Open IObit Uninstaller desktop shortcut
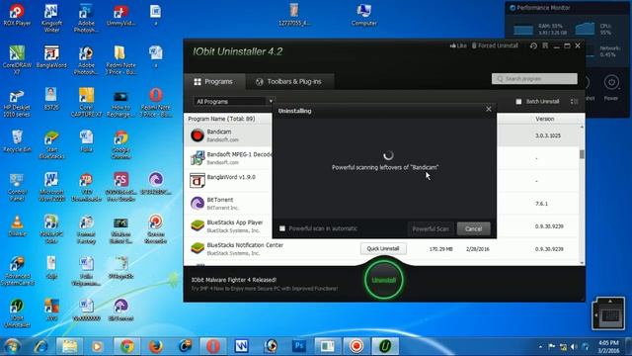The height and width of the screenshot is (356, 632). (x=17, y=313)
